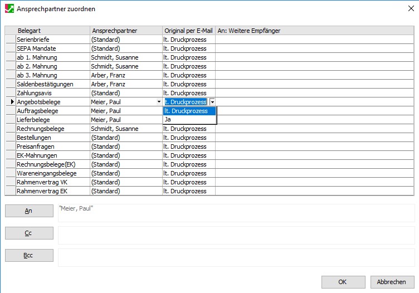
Task: Click Weitere Empfänger cell for Bestellungen row
Action: [x=314, y=138]
